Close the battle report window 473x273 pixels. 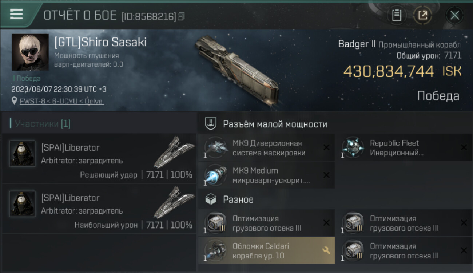[x=454, y=15]
